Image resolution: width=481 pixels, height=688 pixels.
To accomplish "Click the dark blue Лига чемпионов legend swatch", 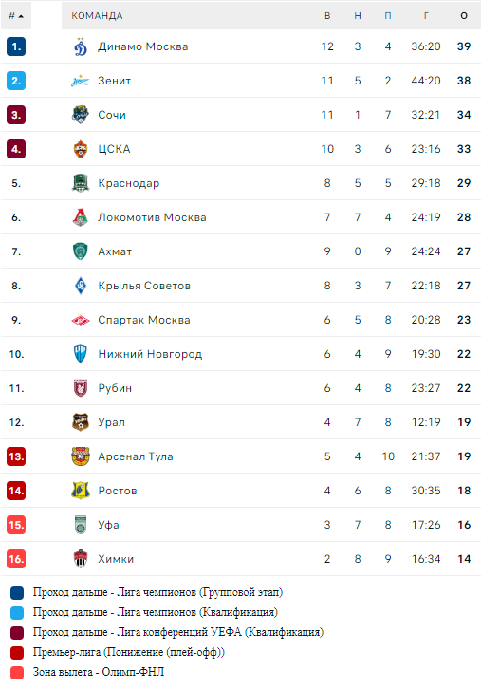I will coord(17,593).
